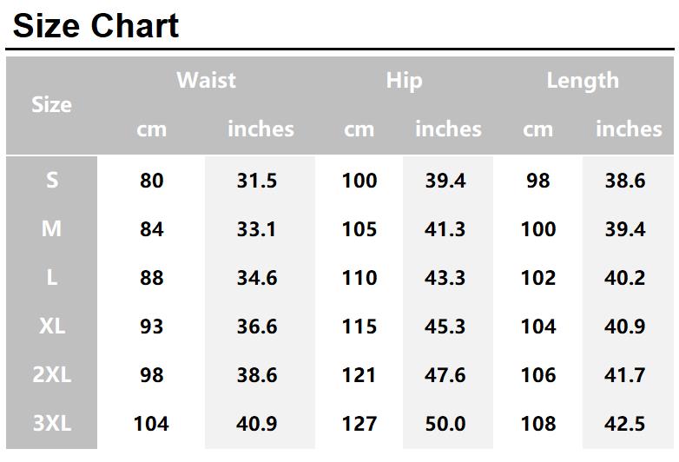Select the L size row label
Viewport: 679px width, 462px height.
(52, 277)
